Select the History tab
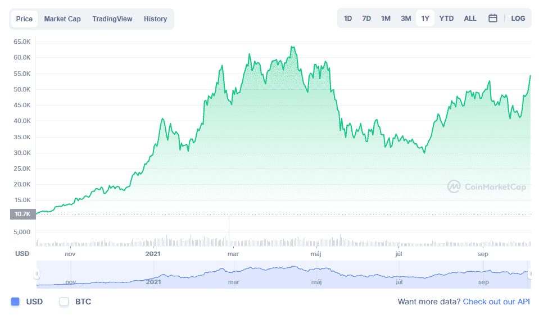The height and width of the screenshot is (315, 539). point(155,19)
